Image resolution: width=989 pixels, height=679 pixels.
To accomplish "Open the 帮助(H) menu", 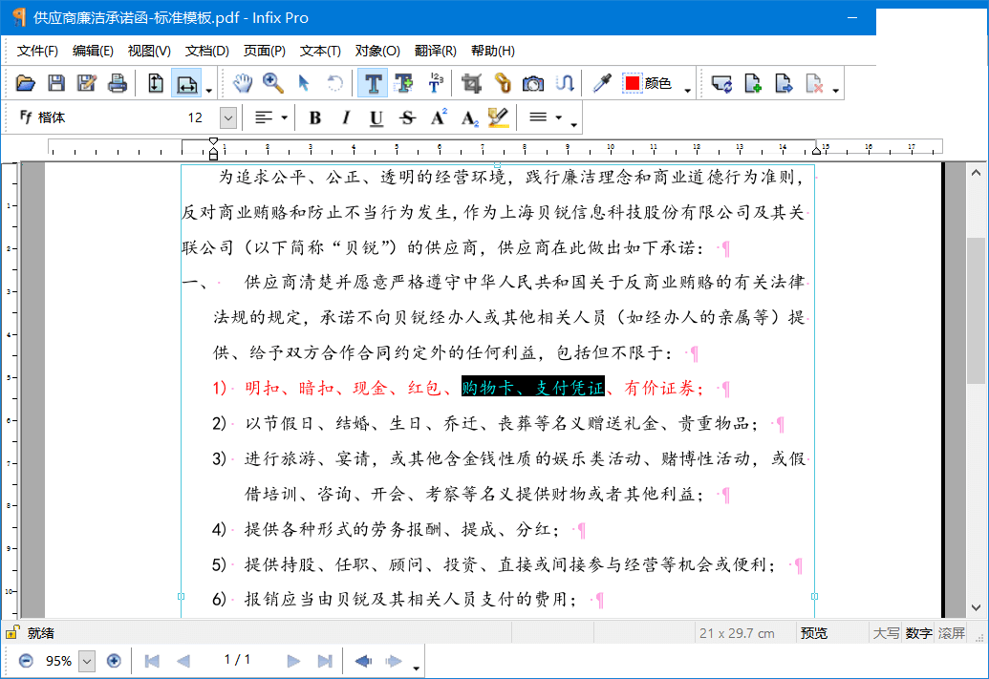I will tap(493, 51).
